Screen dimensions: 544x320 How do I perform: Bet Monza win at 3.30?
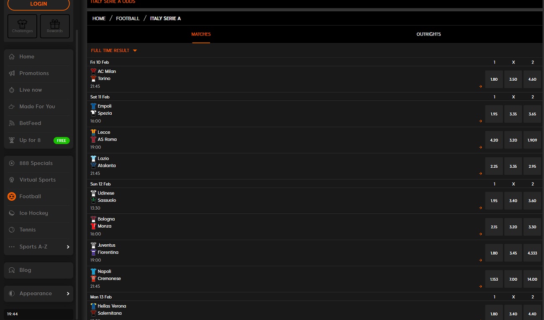tap(532, 227)
